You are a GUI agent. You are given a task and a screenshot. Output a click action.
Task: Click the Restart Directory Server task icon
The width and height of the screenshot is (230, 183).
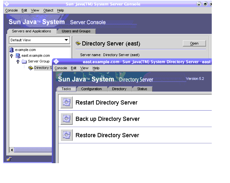pos(67,102)
